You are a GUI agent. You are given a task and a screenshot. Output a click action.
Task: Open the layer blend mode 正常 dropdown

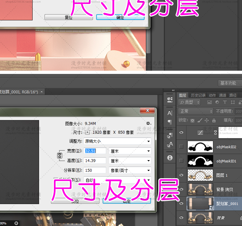click(195, 111)
